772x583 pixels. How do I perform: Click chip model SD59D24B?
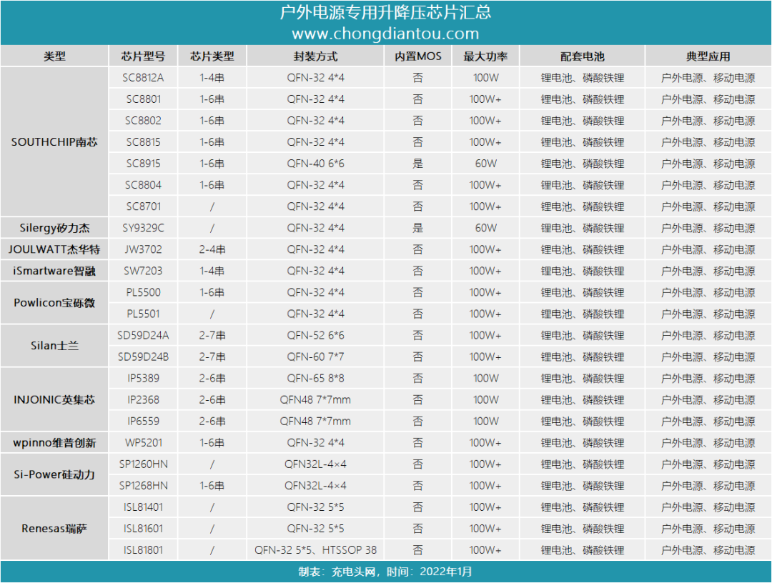pos(143,357)
